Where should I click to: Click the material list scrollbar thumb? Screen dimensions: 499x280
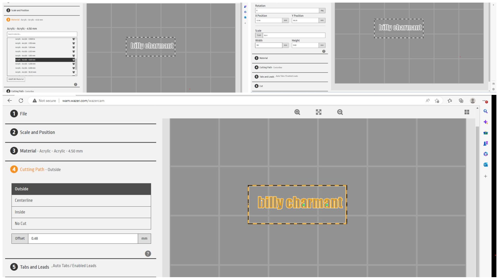[76, 64]
